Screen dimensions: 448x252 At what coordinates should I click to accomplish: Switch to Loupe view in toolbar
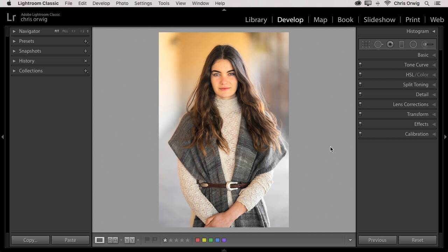(x=100, y=240)
